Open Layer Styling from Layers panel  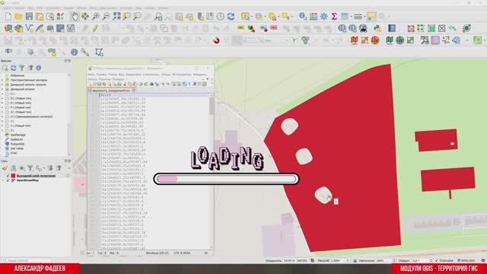click(x=5, y=168)
